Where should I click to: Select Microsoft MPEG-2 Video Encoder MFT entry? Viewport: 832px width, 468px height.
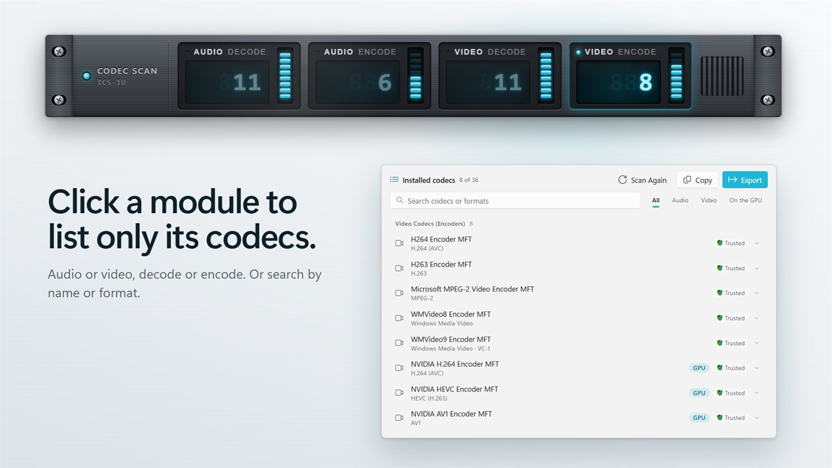tap(578, 293)
